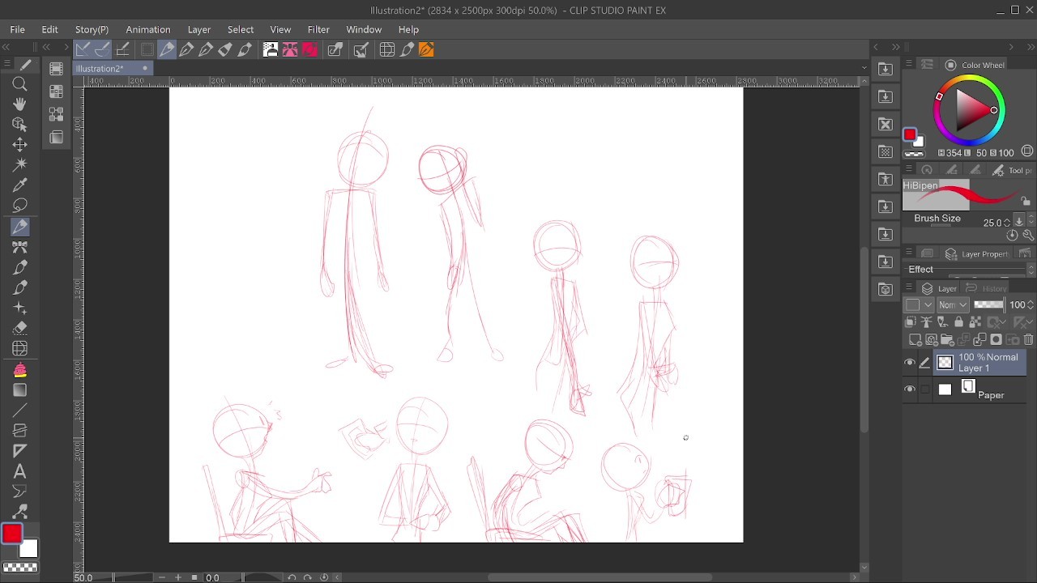Click the delete layer trash icon
This screenshot has width=1037, height=583.
[1028, 340]
